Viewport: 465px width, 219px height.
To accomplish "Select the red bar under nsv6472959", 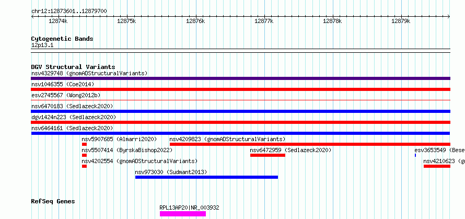I will coord(268,155).
